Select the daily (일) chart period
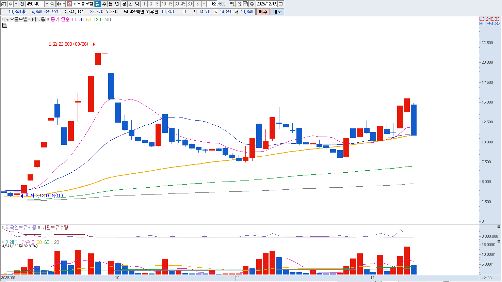Screen dimensions: 502x282 point(97,4)
